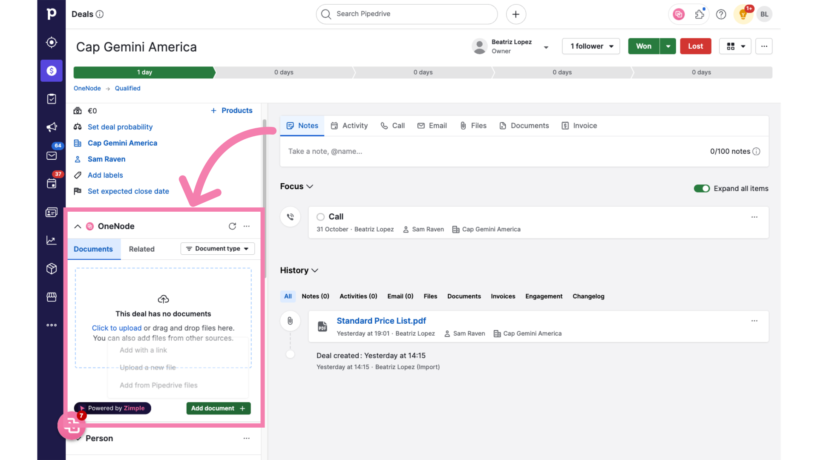
Task: Open three-dot menu on Call activity
Action: 755,217
